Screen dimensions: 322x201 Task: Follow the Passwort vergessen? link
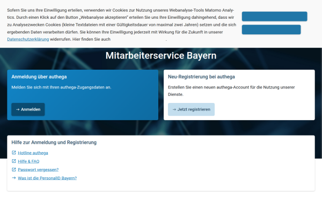click(x=38, y=169)
